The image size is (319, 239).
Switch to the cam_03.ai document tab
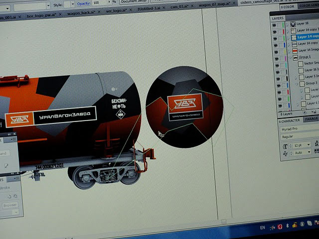178,6
